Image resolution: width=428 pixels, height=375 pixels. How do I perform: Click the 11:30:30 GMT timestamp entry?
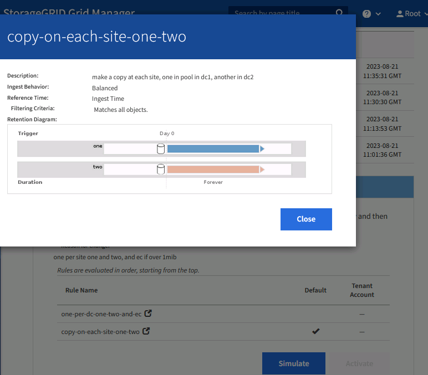tap(382, 97)
